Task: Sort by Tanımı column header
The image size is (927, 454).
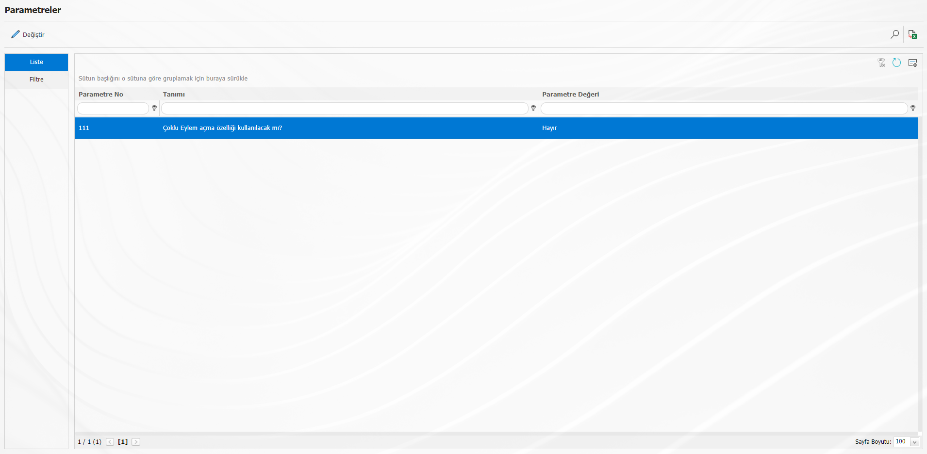Action: [174, 95]
